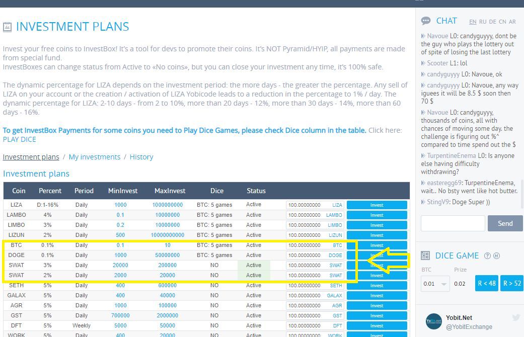Screen dimensions: 524x337
Task: Switch chat language to RU
Action: pyautogui.click(x=483, y=22)
